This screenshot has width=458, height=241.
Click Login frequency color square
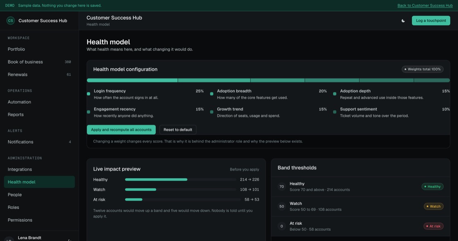click(x=88, y=94)
